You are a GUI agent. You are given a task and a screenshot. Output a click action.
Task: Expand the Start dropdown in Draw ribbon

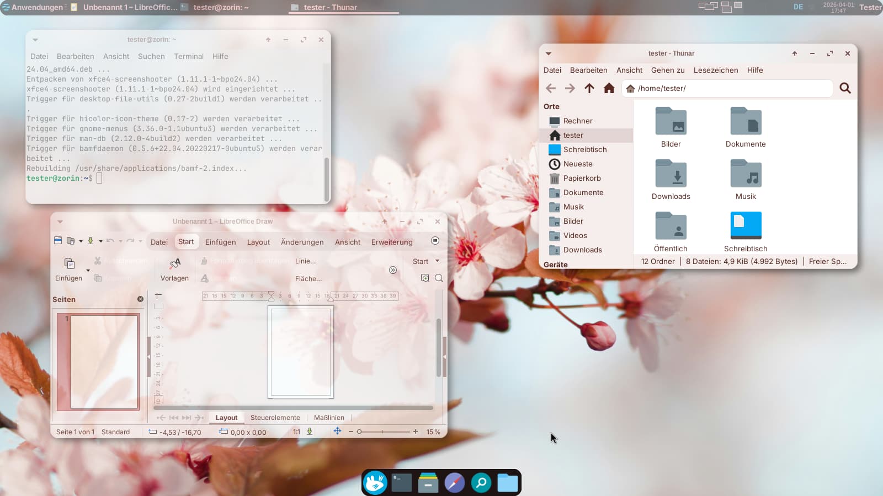tap(438, 261)
